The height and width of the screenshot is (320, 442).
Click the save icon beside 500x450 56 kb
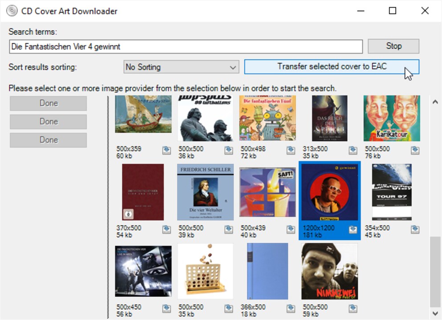point(167,309)
